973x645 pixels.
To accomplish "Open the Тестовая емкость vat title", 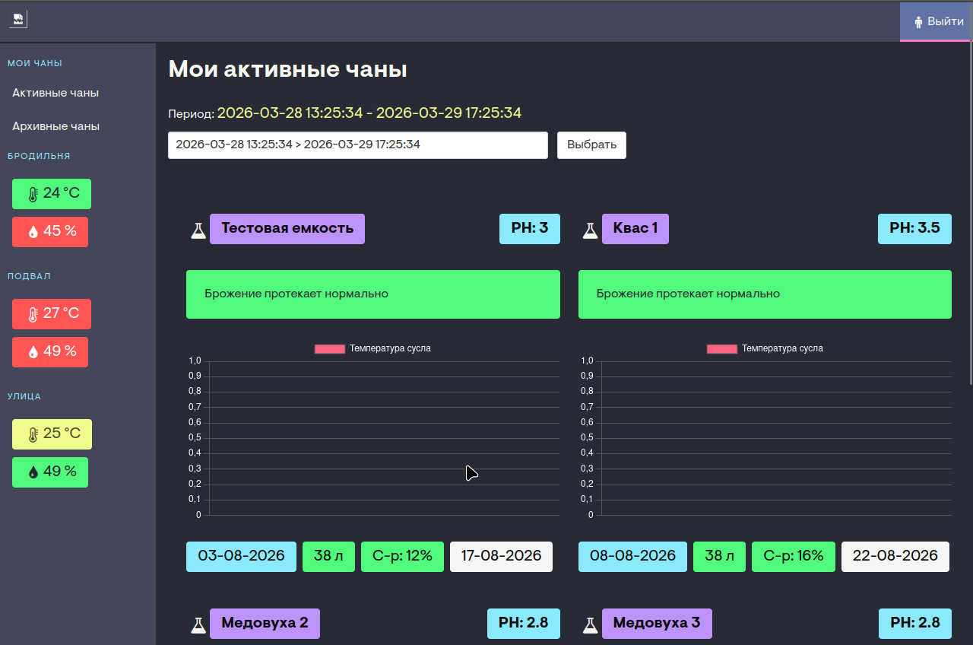I will pyautogui.click(x=287, y=229).
